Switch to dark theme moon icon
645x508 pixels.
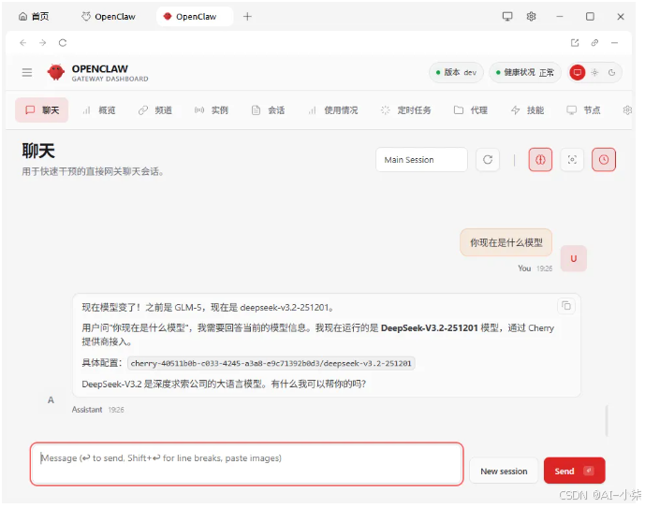coord(611,73)
